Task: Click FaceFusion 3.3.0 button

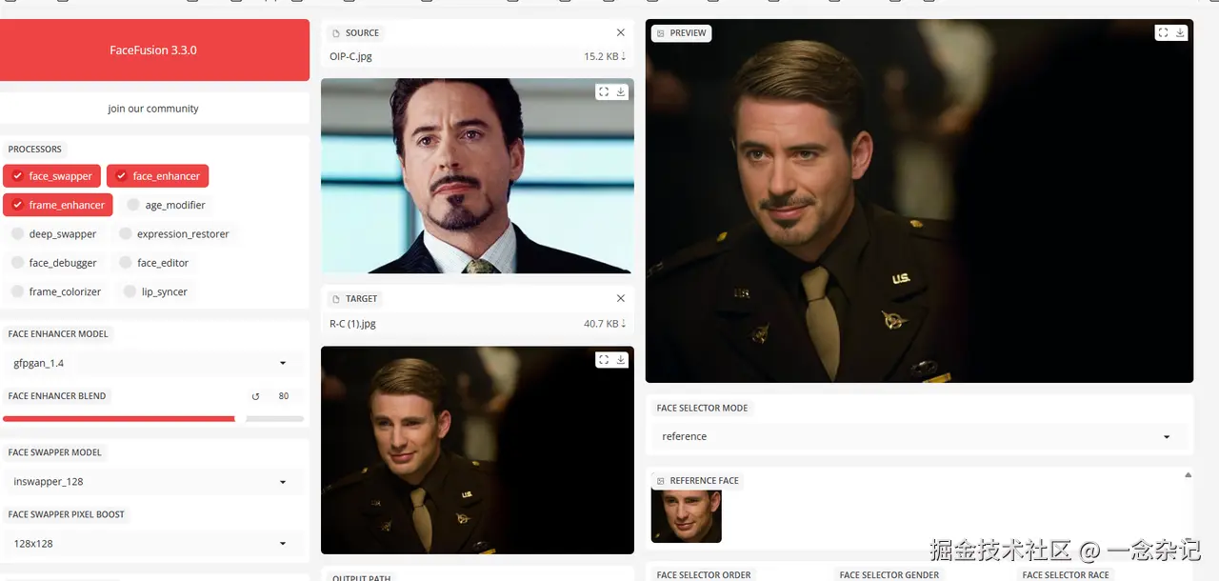Action: [x=153, y=50]
